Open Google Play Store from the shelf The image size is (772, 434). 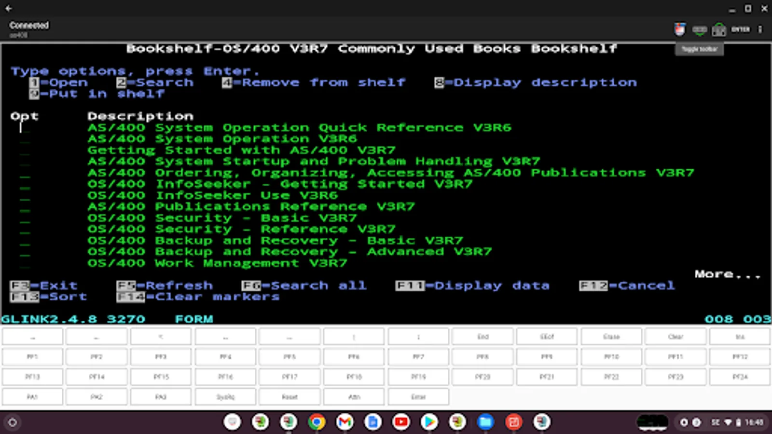429,422
